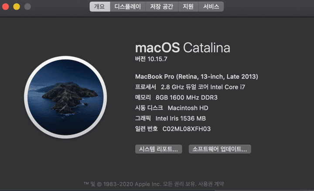Click the Intel Iris 1536 MB value
Viewport: 314px width, 191px height.
(x=181, y=118)
